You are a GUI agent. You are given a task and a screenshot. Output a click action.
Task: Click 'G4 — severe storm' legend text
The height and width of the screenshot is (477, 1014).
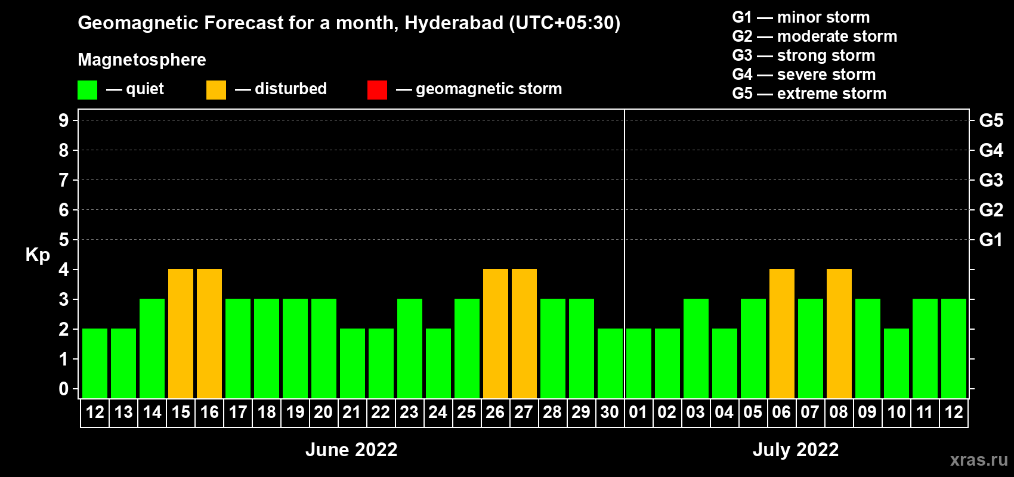804,75
